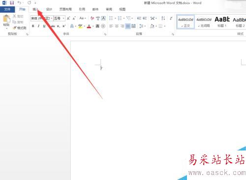
Task: Save the document from quick access toolbar
Action: click(12, 3)
